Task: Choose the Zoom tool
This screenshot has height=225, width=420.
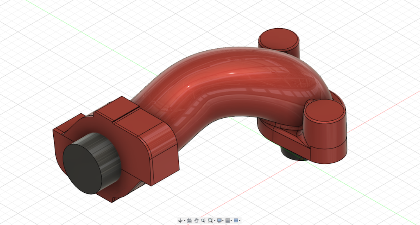Action: (x=203, y=220)
